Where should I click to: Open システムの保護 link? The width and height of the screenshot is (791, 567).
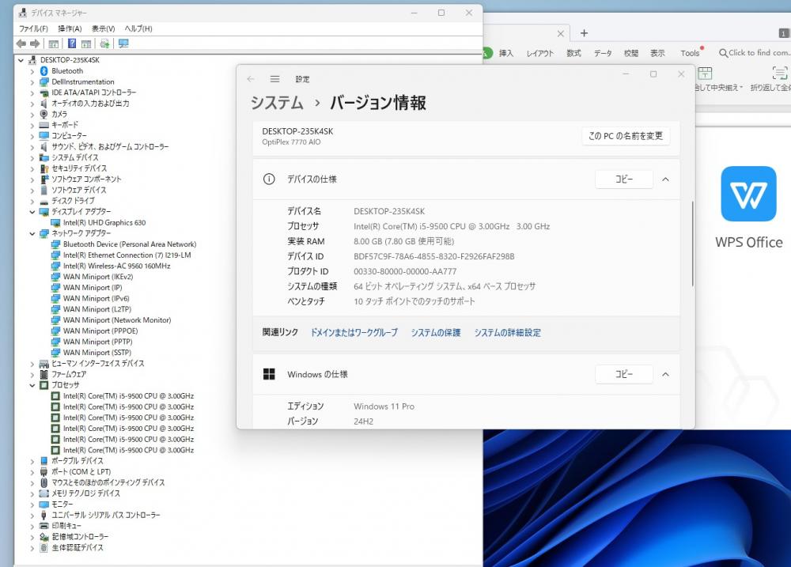click(x=436, y=332)
